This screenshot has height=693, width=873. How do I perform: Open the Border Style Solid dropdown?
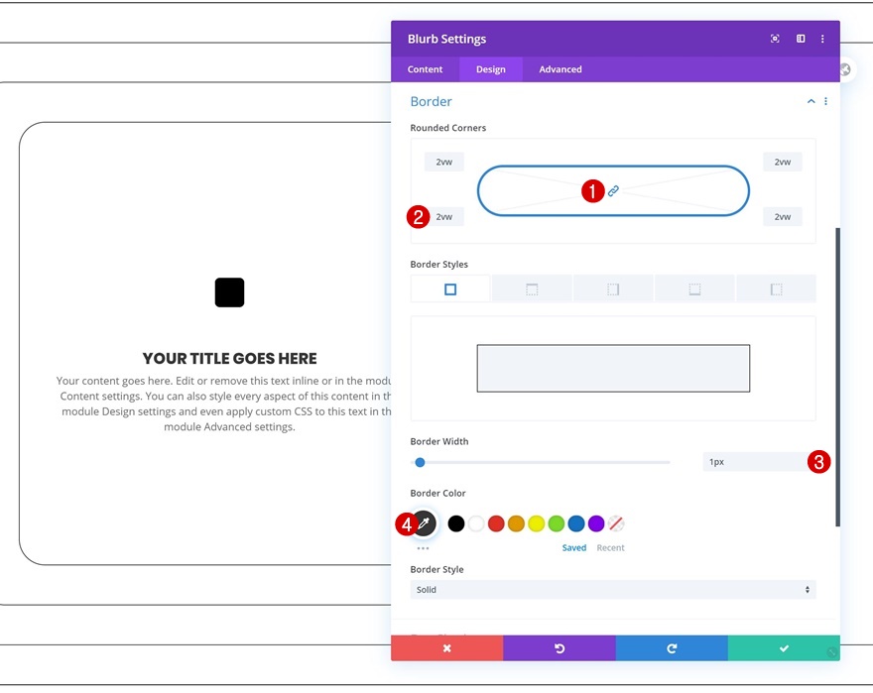tap(613, 590)
